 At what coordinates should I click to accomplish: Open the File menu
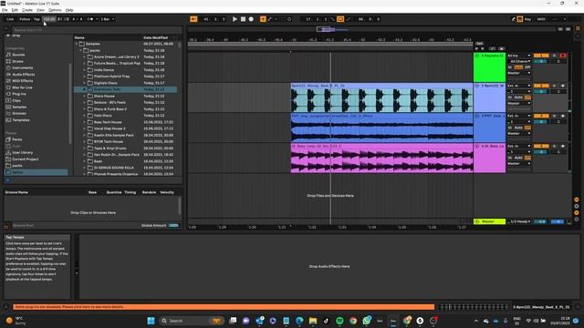[x=5, y=10]
